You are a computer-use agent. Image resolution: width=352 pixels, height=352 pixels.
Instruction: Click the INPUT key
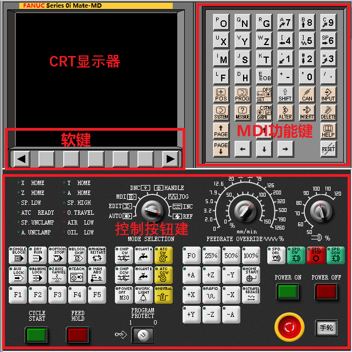pyautogui.click(x=328, y=95)
